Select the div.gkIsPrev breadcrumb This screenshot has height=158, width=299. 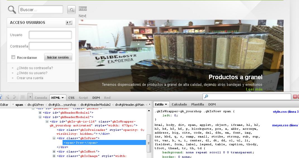pos(36,104)
